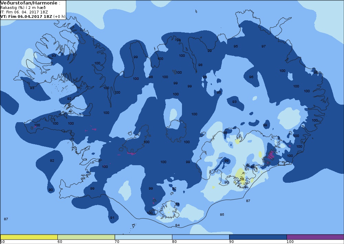
Task: Click the '70' legend scale label
Action: click(117, 242)
